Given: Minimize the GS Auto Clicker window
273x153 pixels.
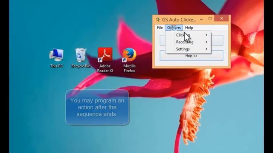Looking at the screenshot, I should pos(201,19).
